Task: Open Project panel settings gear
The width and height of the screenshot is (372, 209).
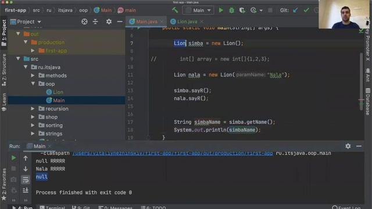Action: [109, 21]
